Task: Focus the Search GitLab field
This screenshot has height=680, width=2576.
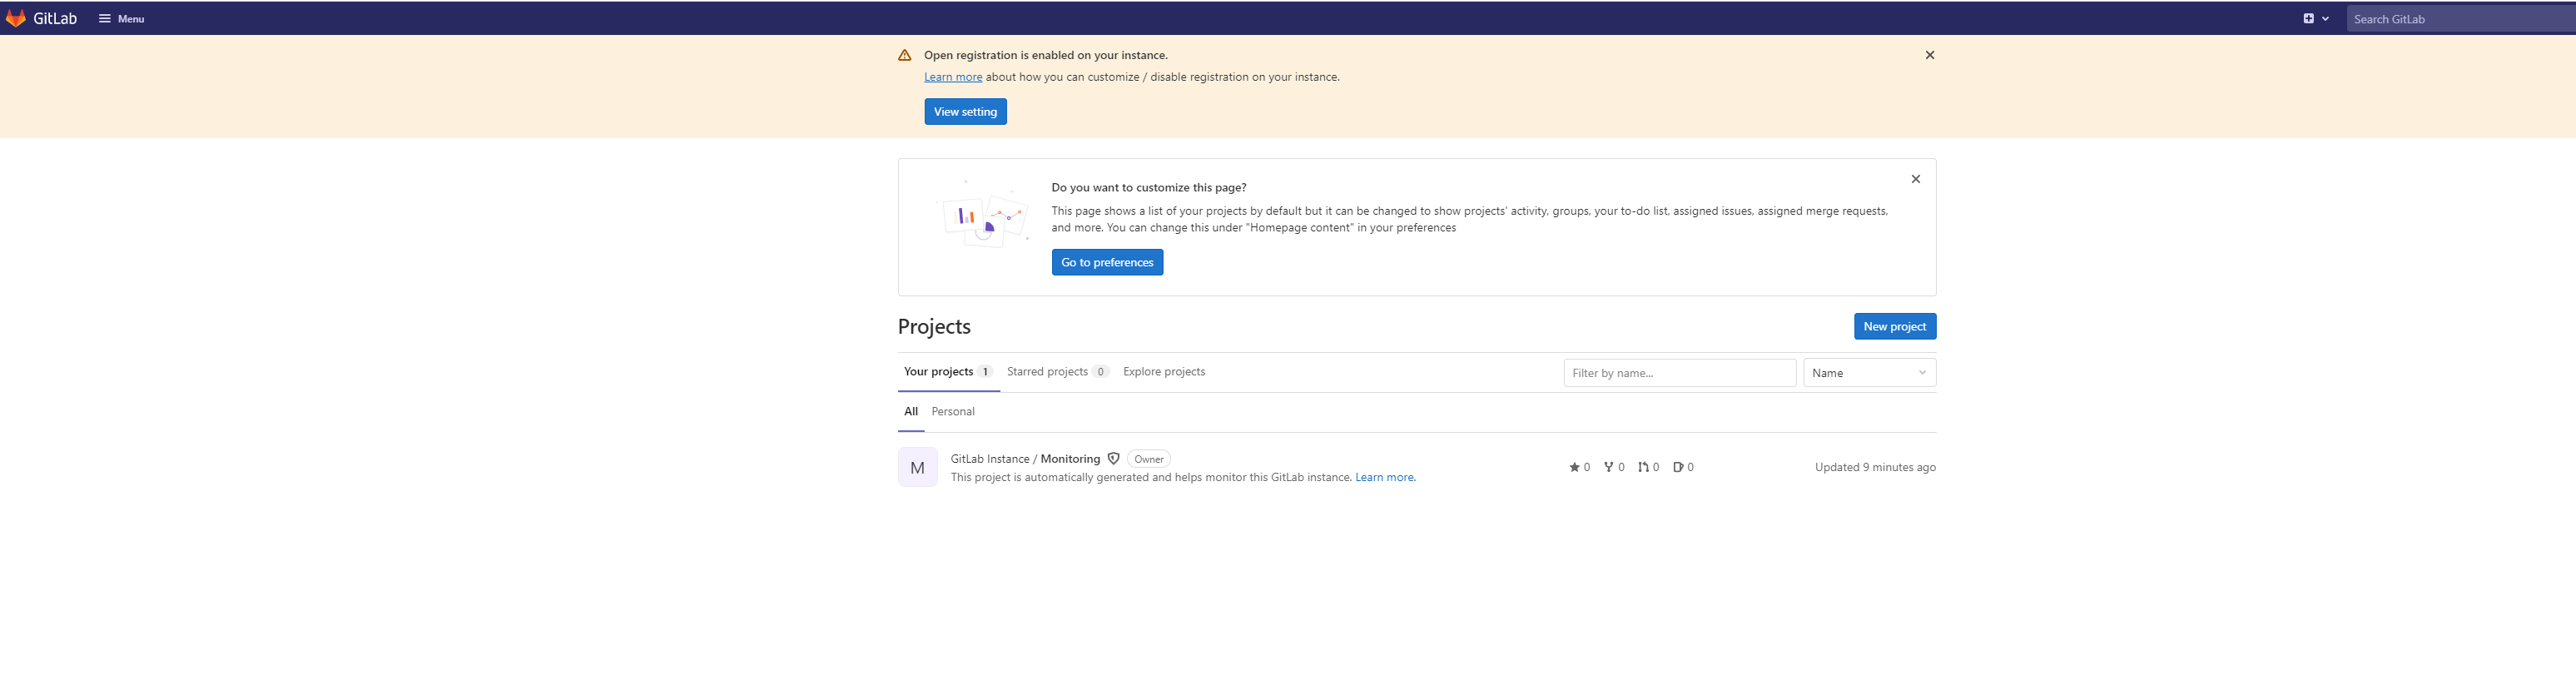Action: 2461,19
